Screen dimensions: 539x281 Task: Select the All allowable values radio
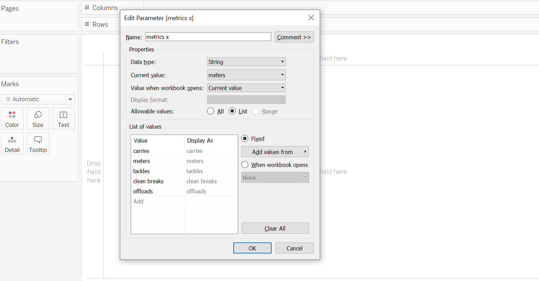pyautogui.click(x=211, y=111)
